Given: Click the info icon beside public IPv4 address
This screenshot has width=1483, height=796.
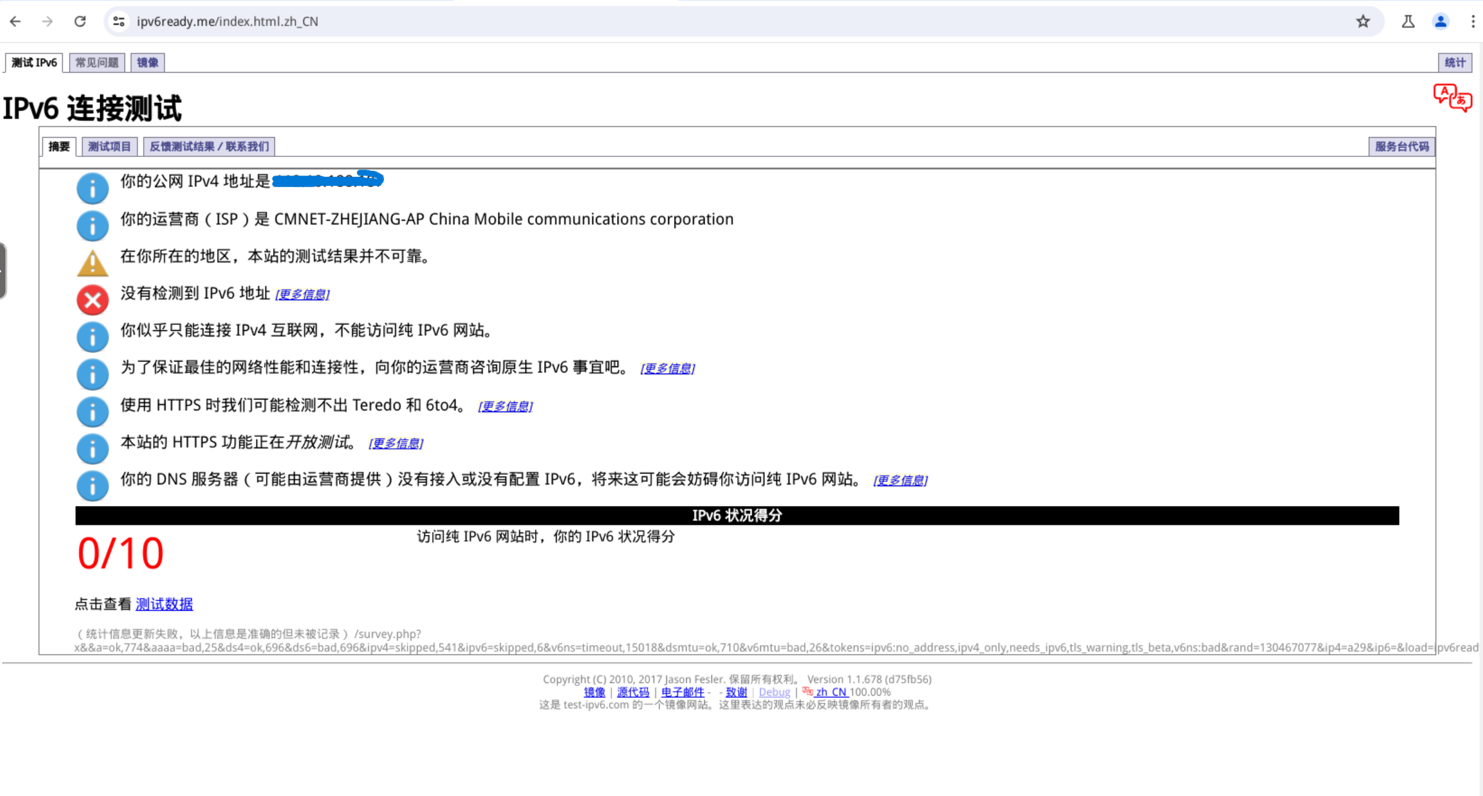Looking at the screenshot, I should 93,188.
